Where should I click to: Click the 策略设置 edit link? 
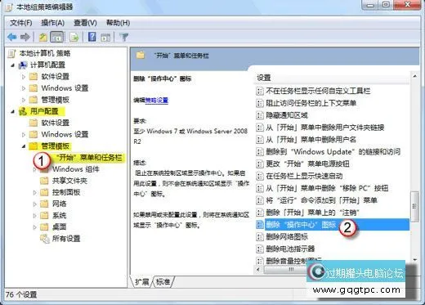(156, 101)
